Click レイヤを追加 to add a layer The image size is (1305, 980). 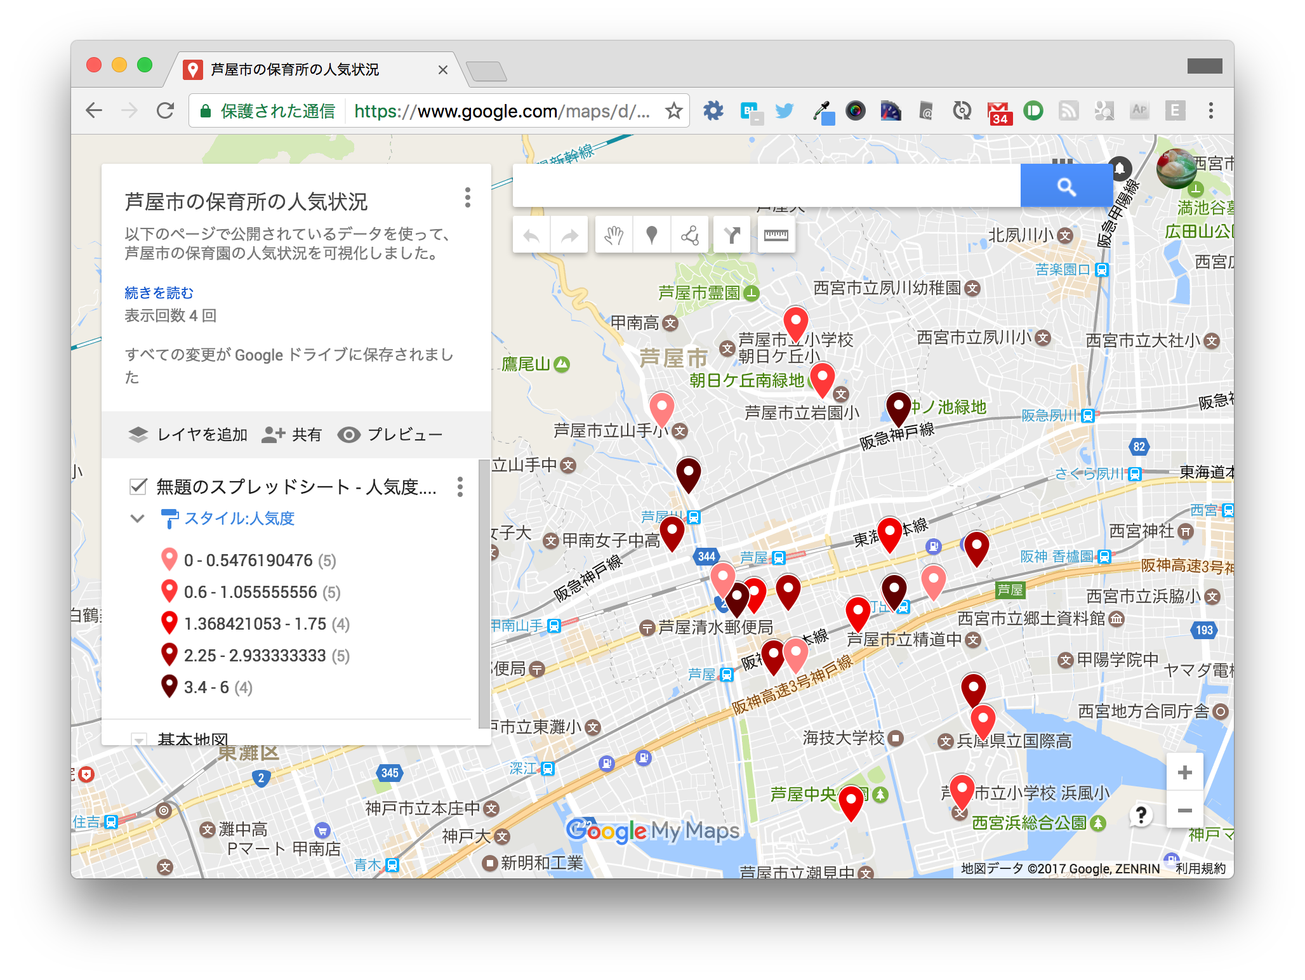[x=188, y=435]
